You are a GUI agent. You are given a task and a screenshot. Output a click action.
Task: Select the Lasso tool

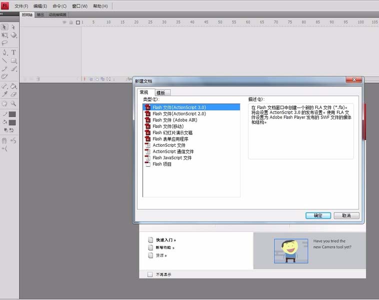[4, 43]
